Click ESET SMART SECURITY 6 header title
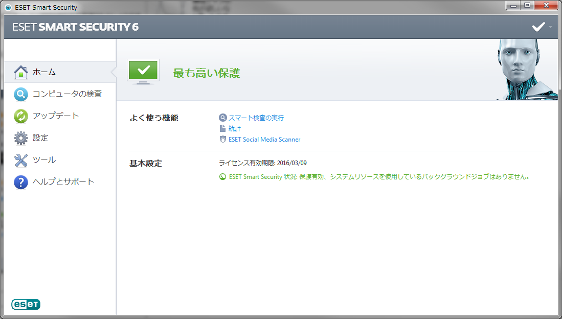Image resolution: width=562 pixels, height=319 pixels. tap(75, 27)
